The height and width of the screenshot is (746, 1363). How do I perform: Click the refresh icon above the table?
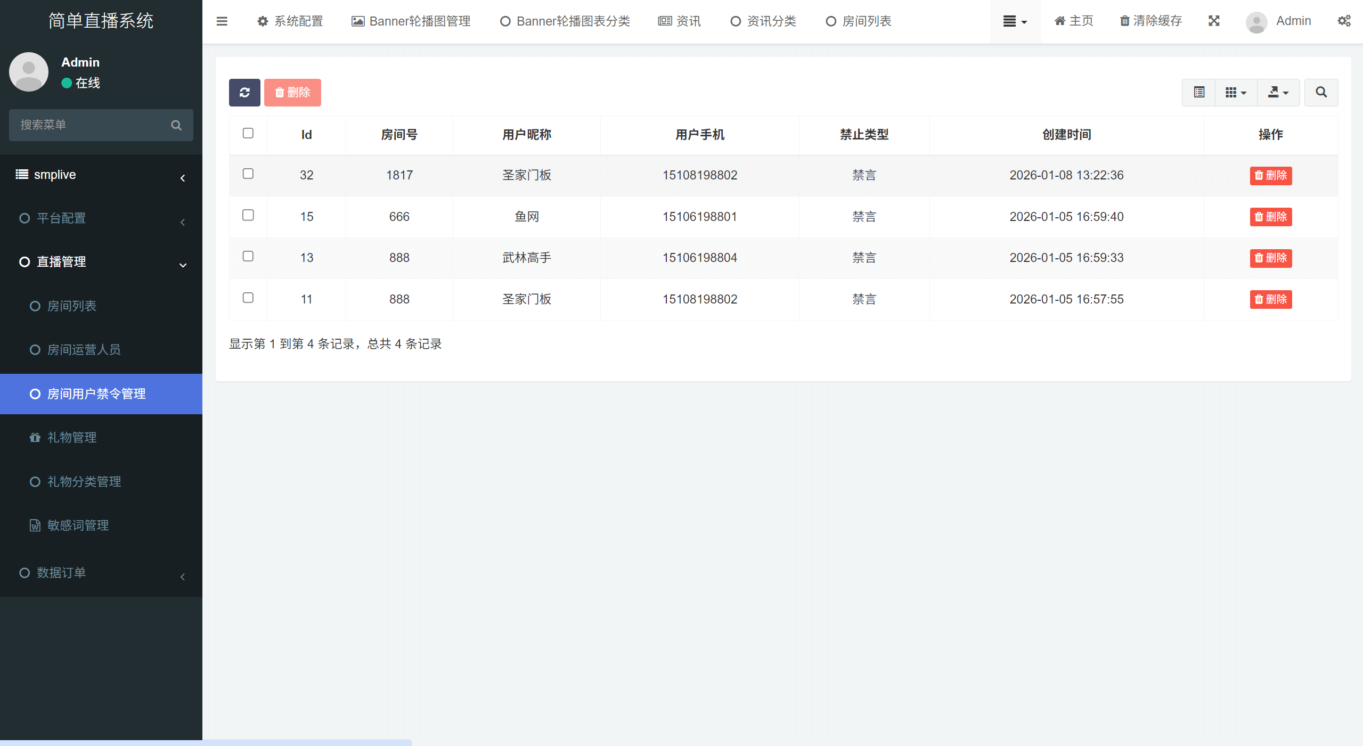pos(244,92)
